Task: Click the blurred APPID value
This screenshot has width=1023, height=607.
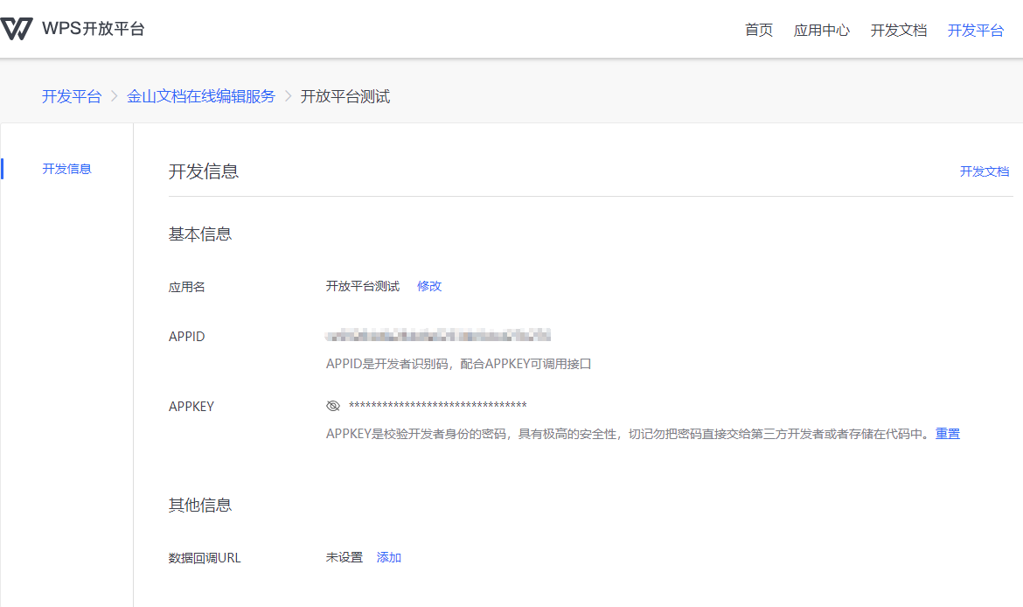Action: point(437,335)
